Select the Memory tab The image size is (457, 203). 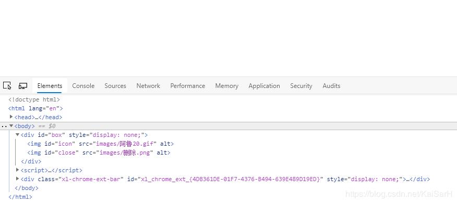pos(227,86)
